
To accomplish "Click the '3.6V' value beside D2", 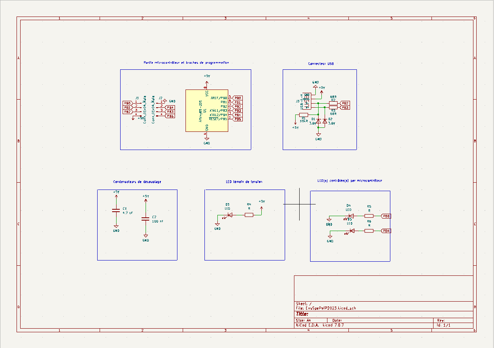I will [332, 123].
